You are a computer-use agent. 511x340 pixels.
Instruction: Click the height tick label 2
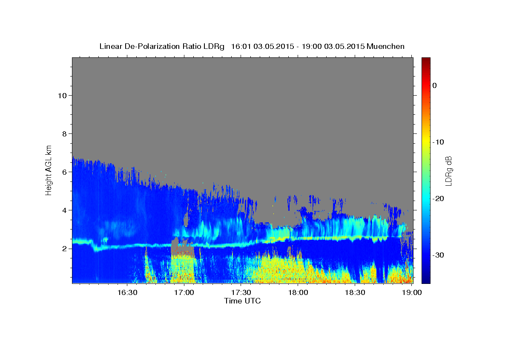point(64,249)
